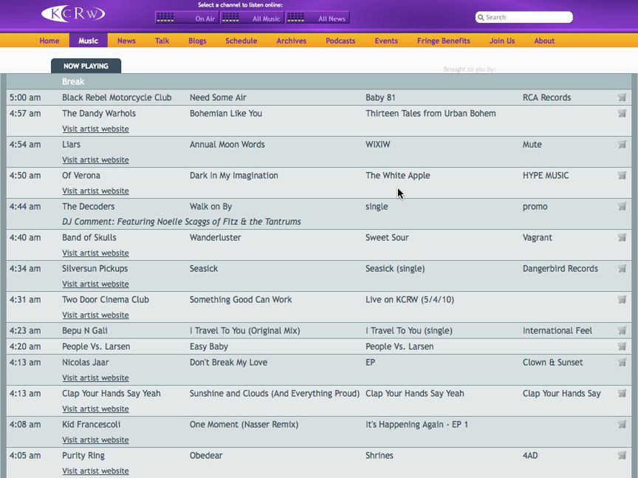Go to the Schedule page
The image size is (638, 478).
pyautogui.click(x=241, y=41)
